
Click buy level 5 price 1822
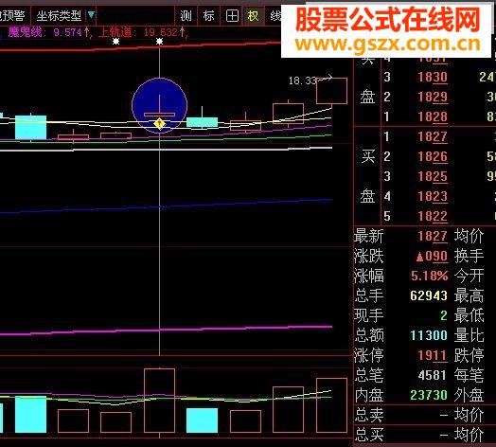click(x=433, y=216)
